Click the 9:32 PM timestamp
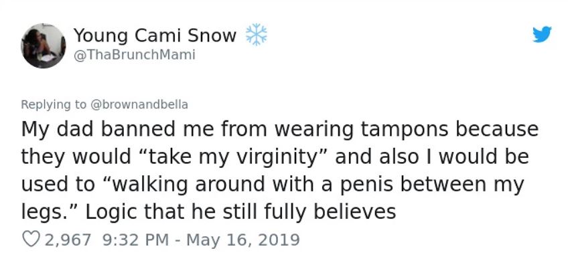The width and height of the screenshot is (568, 269). coord(133,240)
